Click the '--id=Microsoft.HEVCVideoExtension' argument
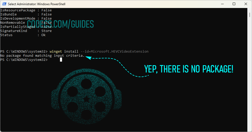Viewport: 252px width, 132px height. (115, 52)
